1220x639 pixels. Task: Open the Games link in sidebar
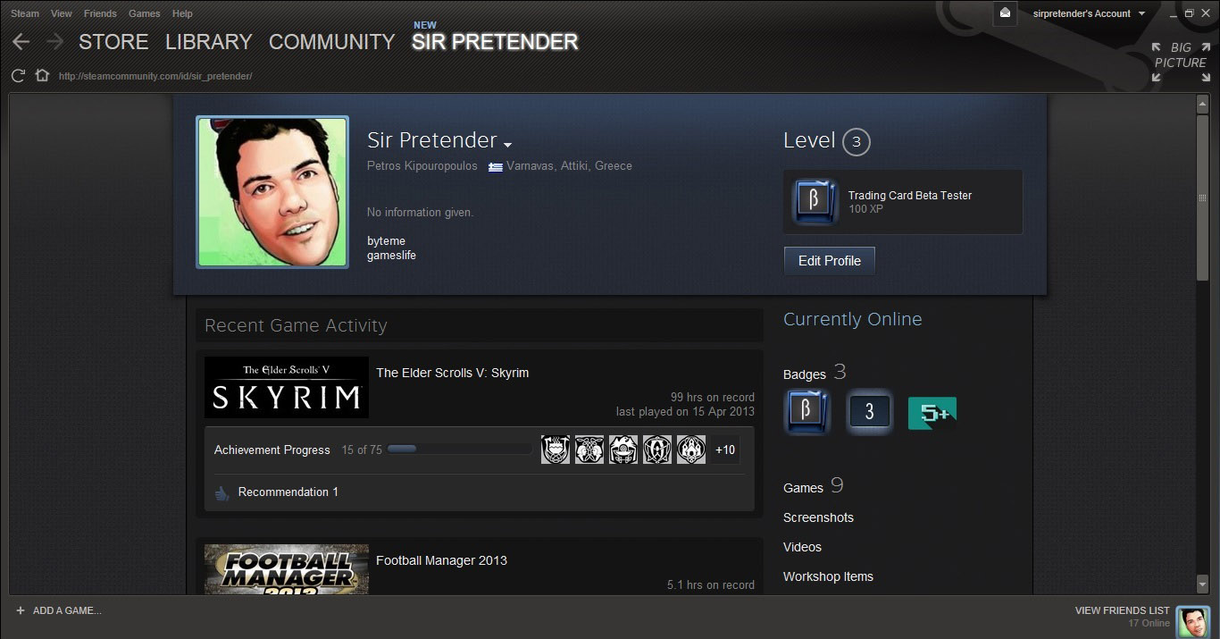click(803, 488)
